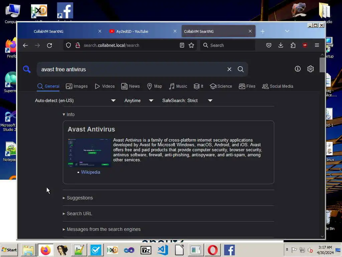Open the SafeSearch: Strict dropdown
This screenshot has height=257, width=342.
point(187,100)
